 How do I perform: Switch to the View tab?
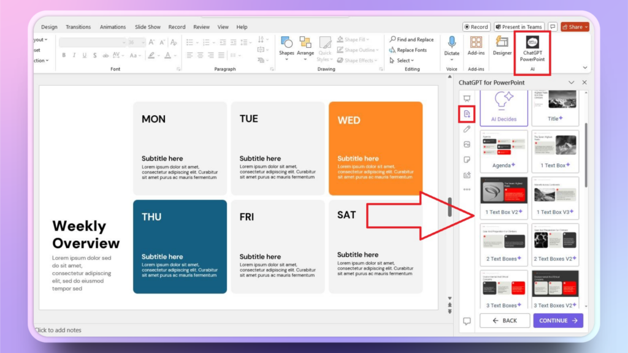tap(223, 27)
